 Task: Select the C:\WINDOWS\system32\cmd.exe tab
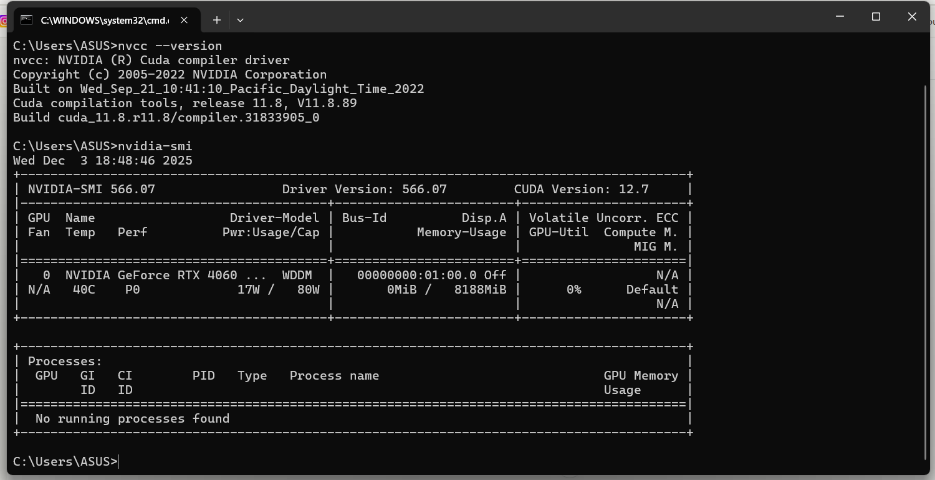(104, 20)
